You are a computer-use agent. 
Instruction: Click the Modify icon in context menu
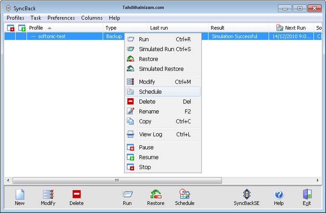coord(131,82)
